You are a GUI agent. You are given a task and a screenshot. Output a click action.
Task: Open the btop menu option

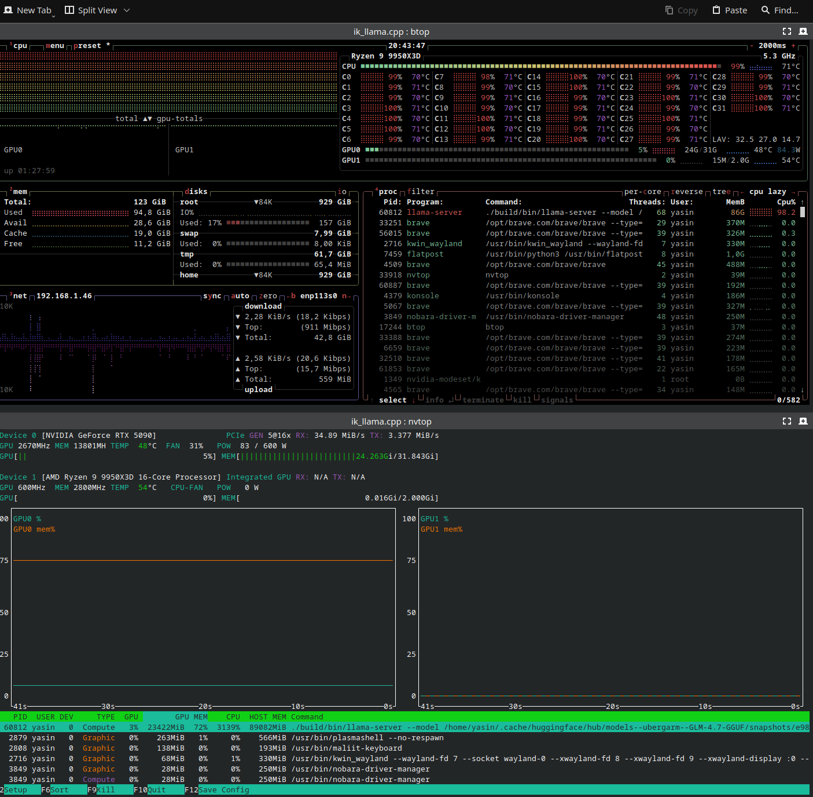[x=55, y=46]
